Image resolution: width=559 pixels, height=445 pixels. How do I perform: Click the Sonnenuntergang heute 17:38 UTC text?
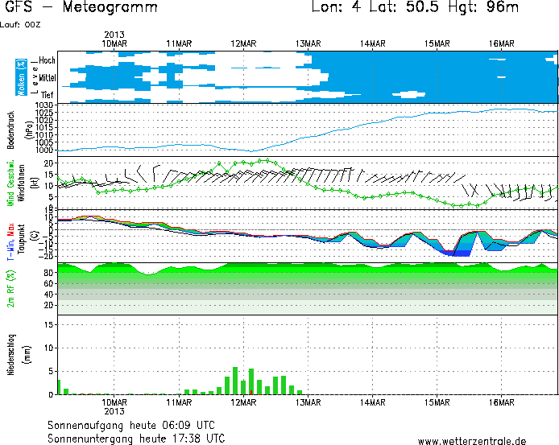point(136,439)
